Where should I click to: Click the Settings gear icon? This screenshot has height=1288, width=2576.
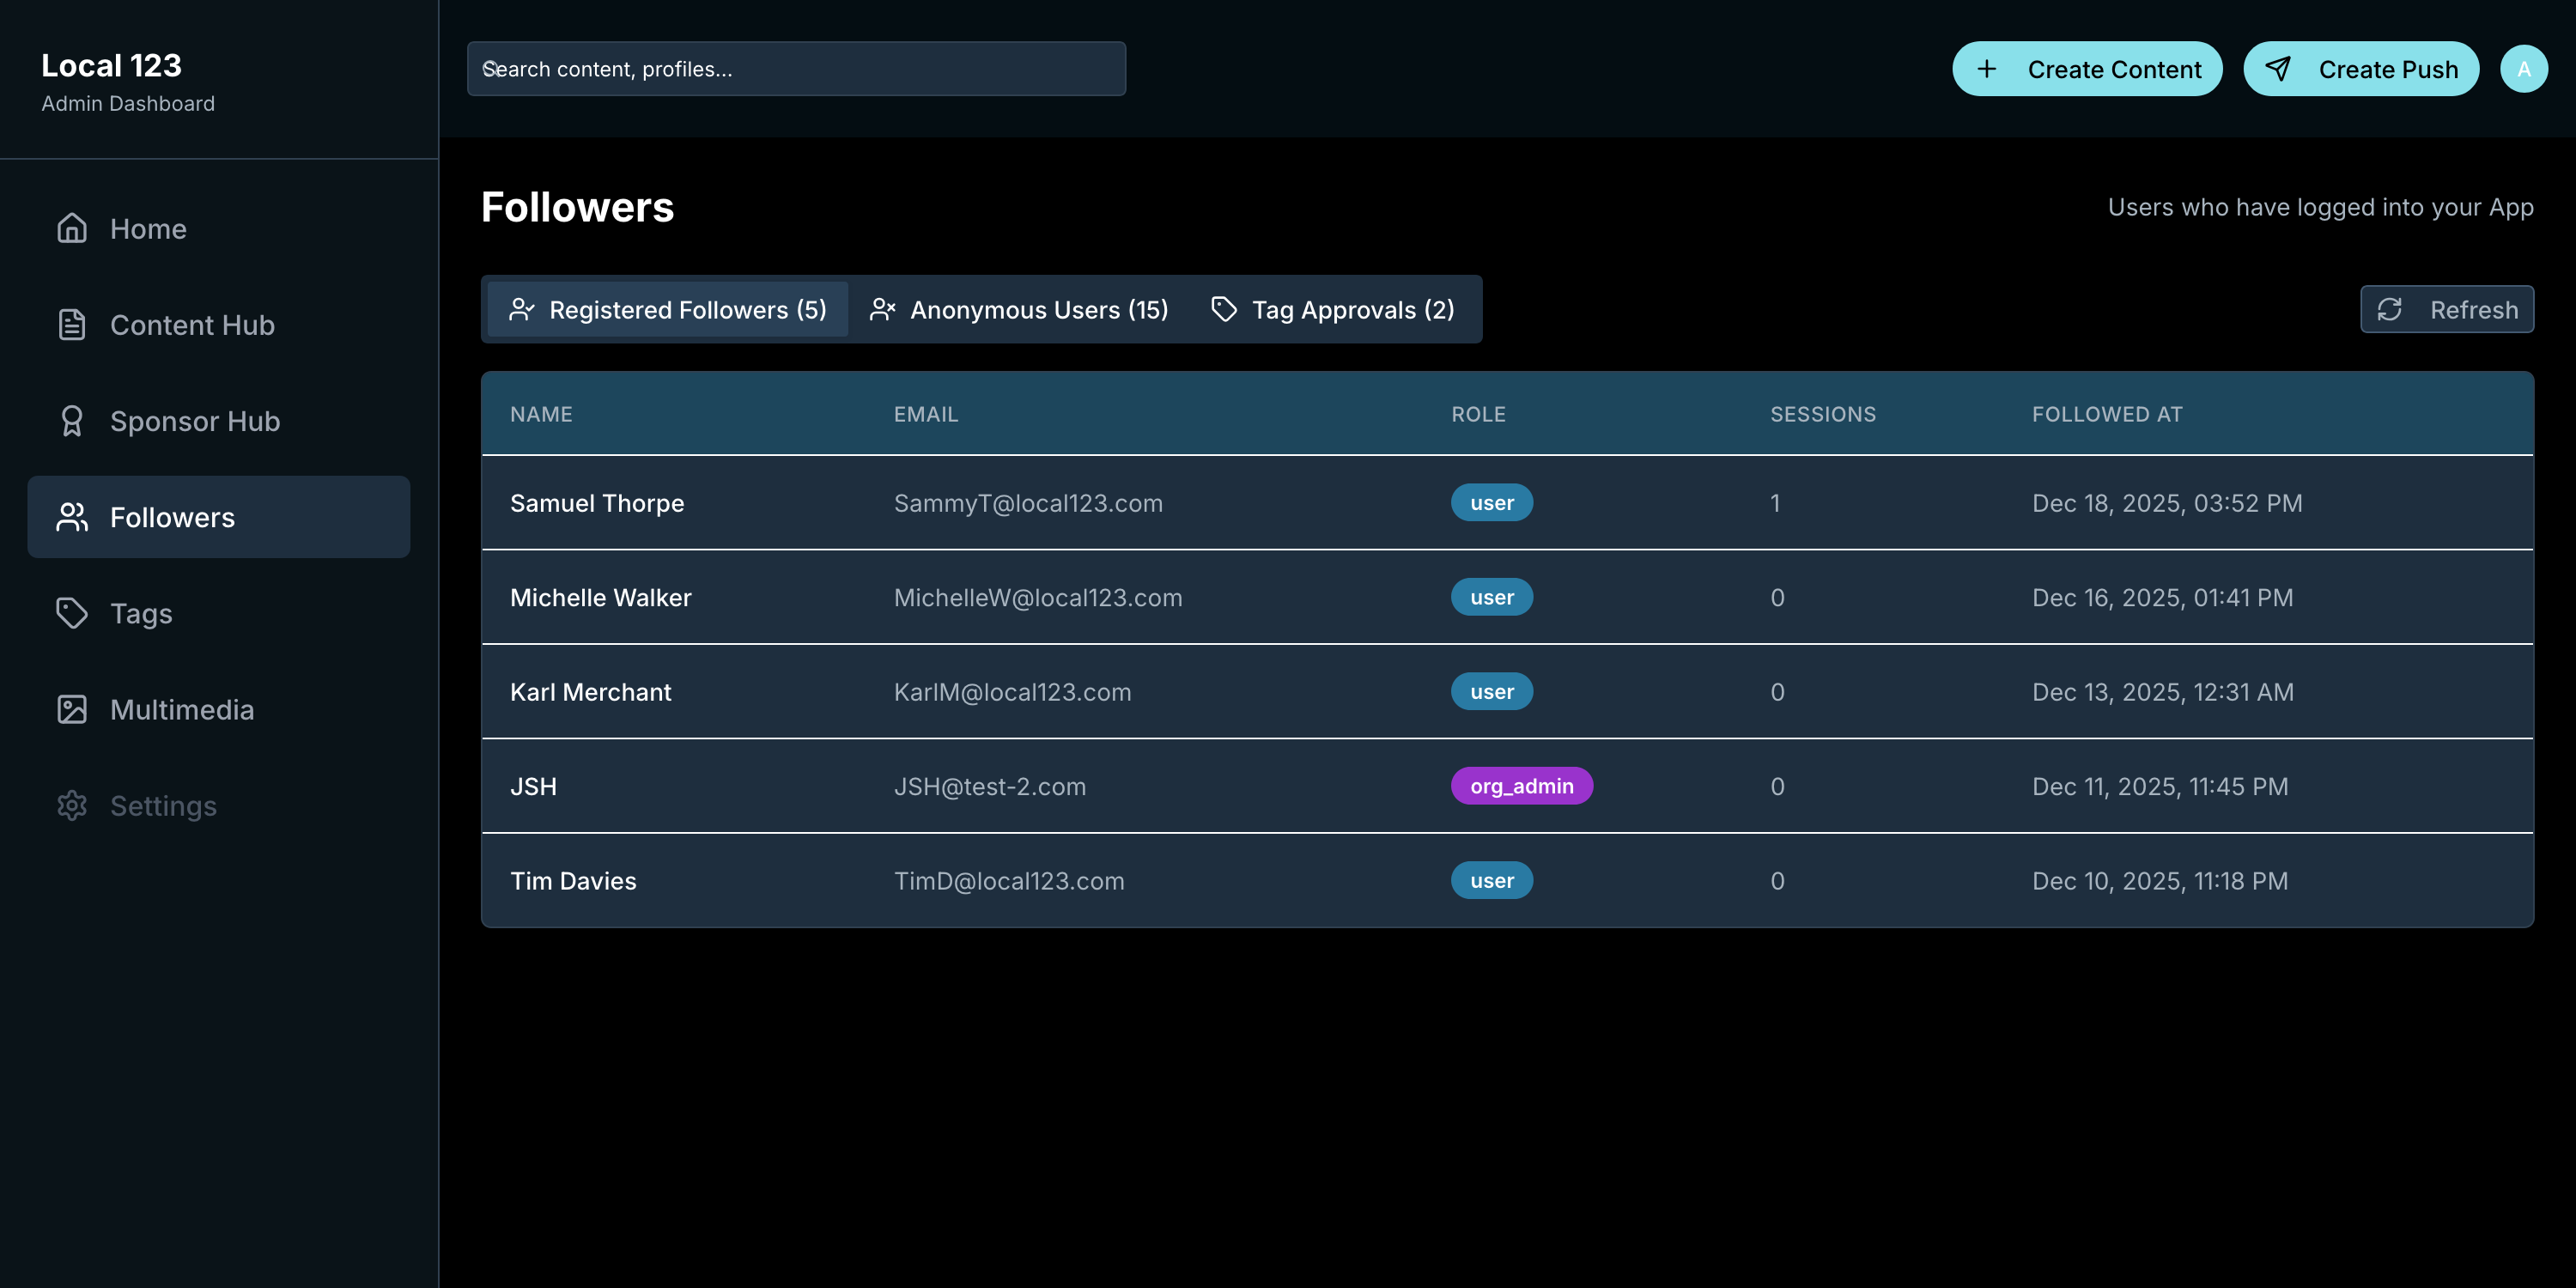72,805
